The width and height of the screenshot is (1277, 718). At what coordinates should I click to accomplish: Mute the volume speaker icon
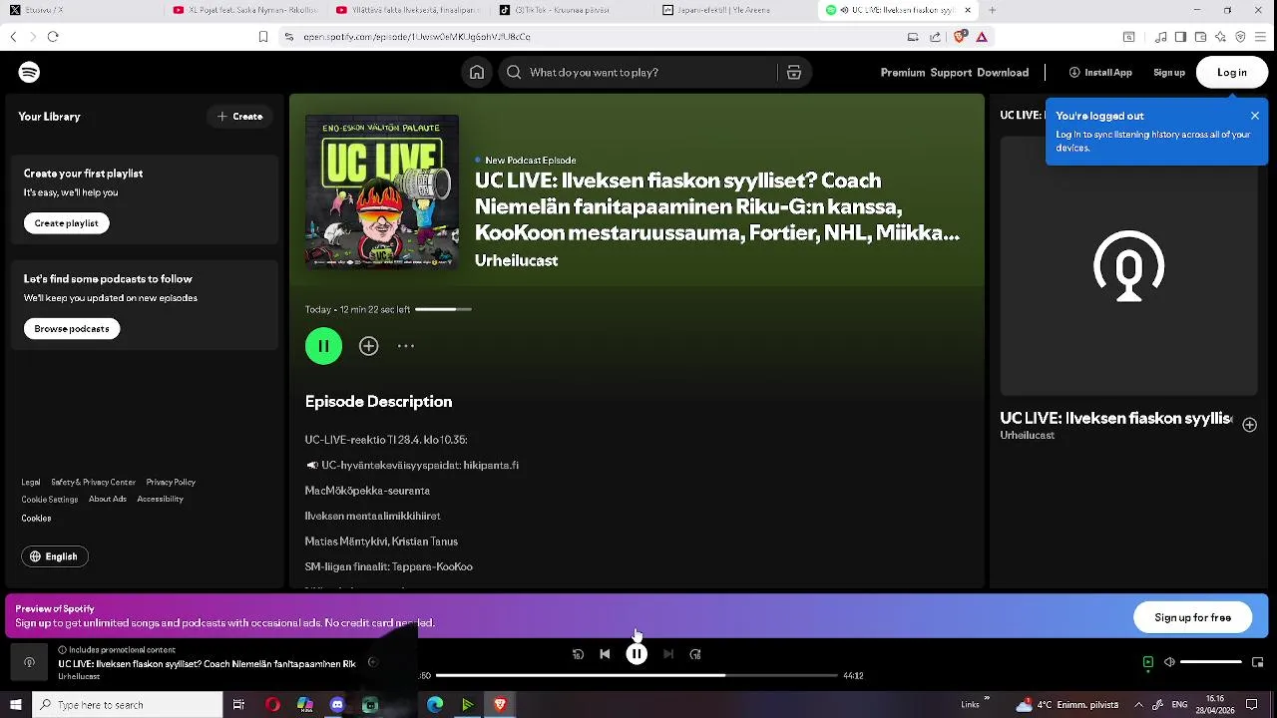click(1169, 662)
